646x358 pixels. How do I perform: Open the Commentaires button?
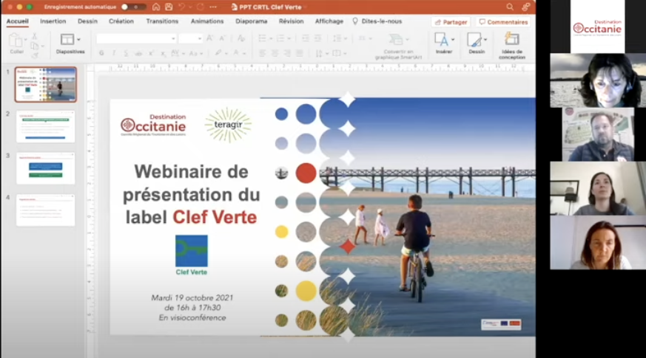pos(503,22)
